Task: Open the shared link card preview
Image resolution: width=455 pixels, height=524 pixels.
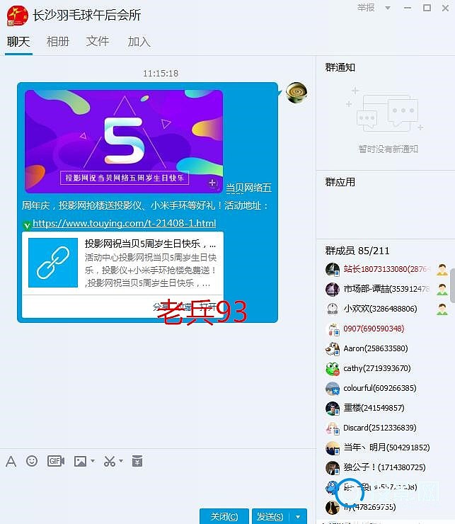Action: (x=122, y=274)
